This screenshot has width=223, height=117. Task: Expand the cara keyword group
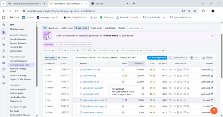pyautogui.click(x=45, y=69)
